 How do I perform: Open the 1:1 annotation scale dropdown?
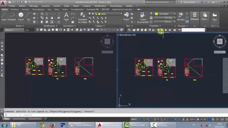point(192,119)
